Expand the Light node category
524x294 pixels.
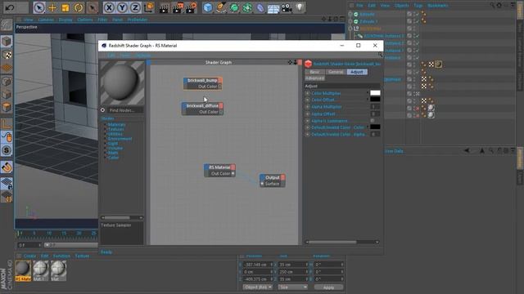pos(113,144)
